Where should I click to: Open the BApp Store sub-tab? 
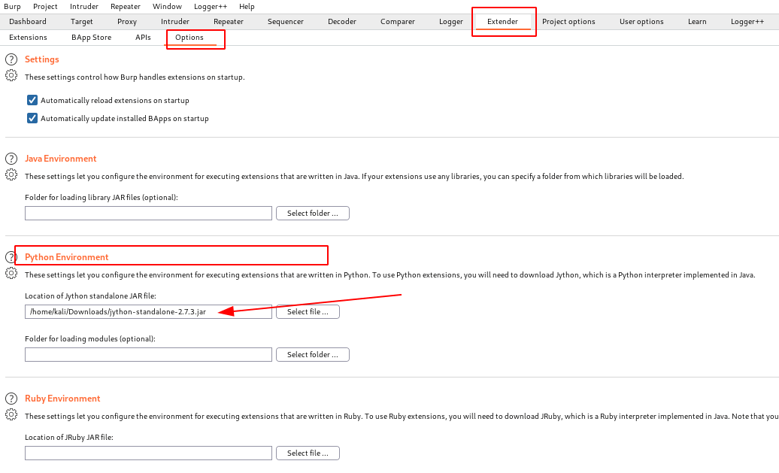point(92,38)
